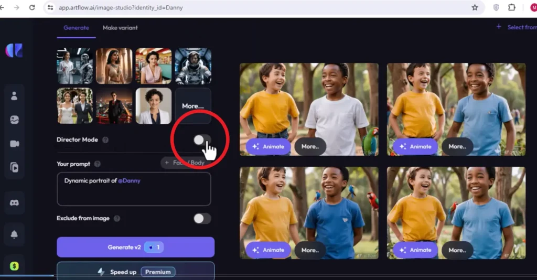Click the green dollar credits icon

pos(14,266)
